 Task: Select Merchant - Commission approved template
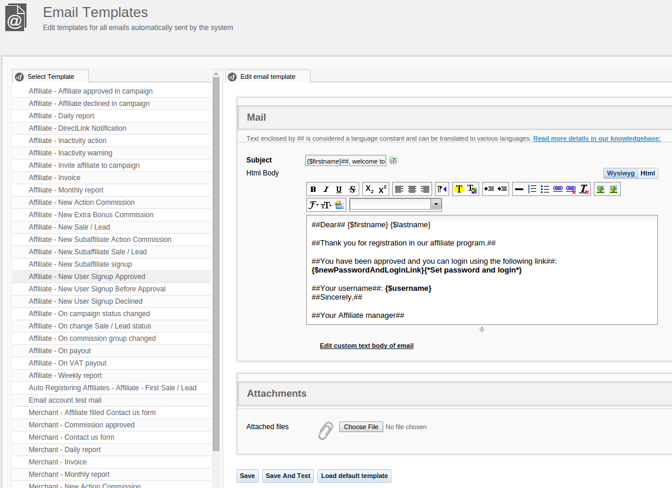(x=112, y=425)
